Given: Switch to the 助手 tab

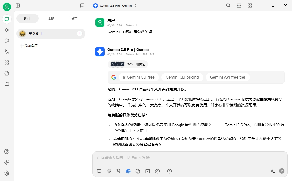Looking at the screenshot, I should pyautogui.click(x=28, y=18).
